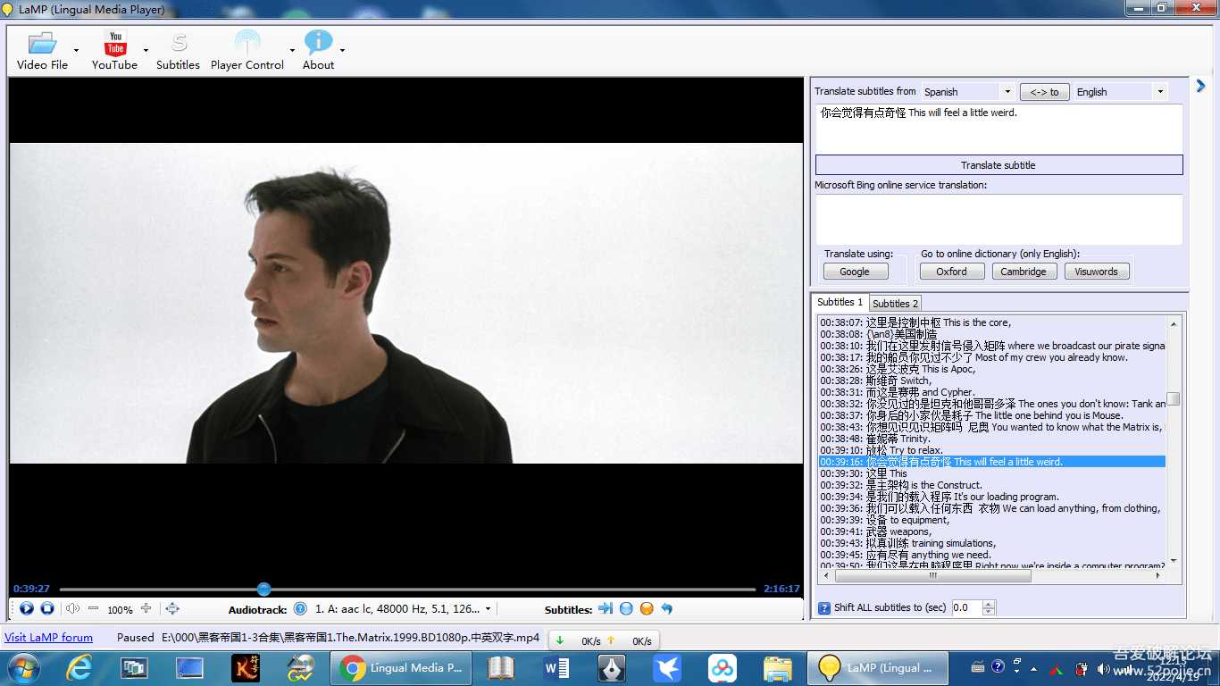Screen dimensions: 1220x686
Task: Open the Oxford online dictionary
Action: [x=951, y=272]
